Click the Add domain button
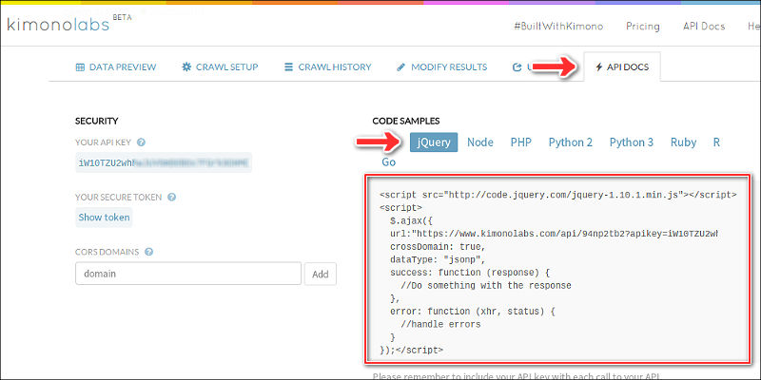761x380 pixels. pos(321,274)
